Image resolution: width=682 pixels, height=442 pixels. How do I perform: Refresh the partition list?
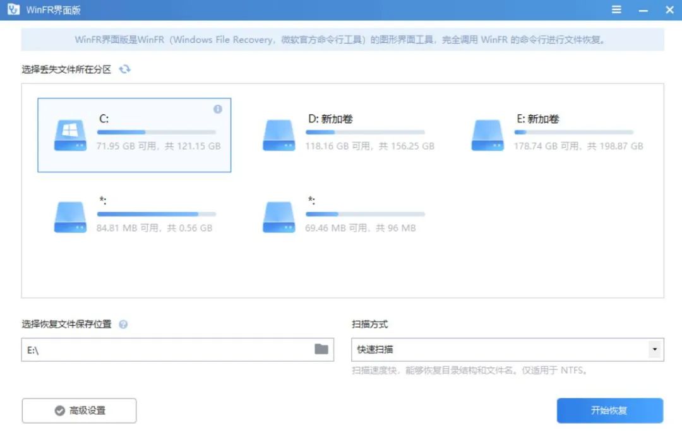[125, 69]
